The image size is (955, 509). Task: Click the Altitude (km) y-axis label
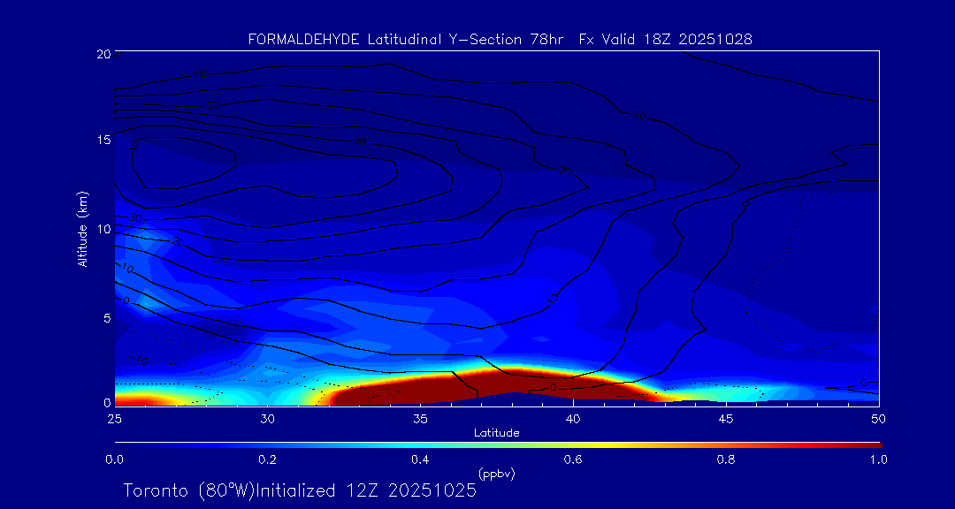(x=82, y=229)
